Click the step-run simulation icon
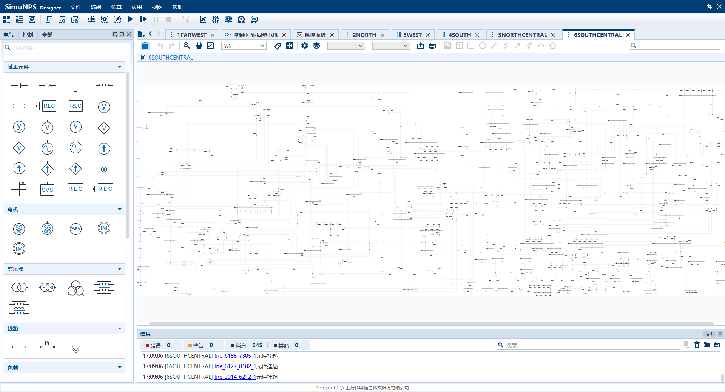Viewport: 725px width, 392px height. pos(143,19)
